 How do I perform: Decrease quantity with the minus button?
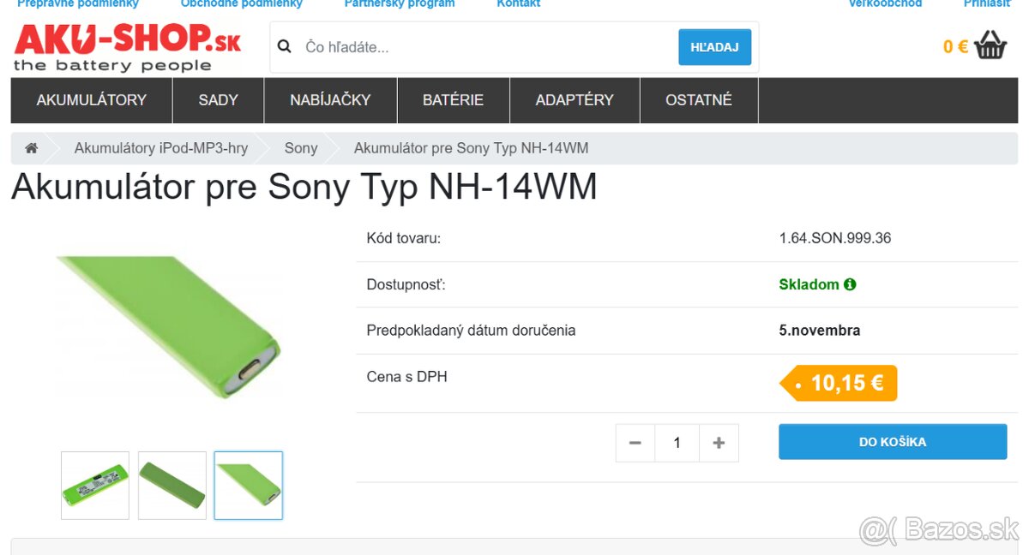pos(635,443)
